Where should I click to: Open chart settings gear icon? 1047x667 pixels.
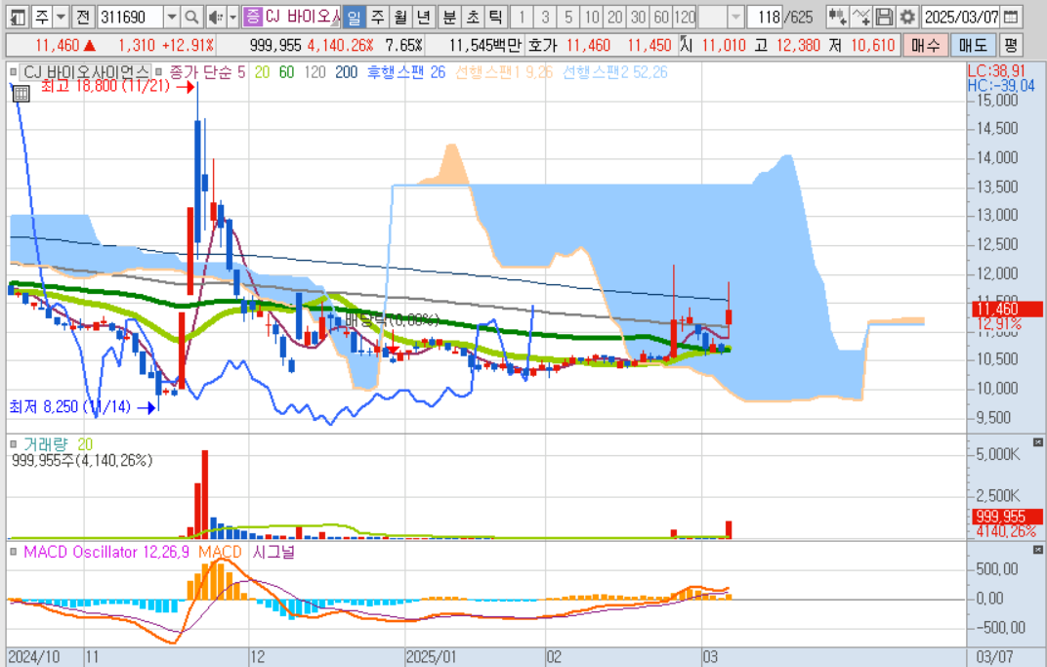coord(906,17)
